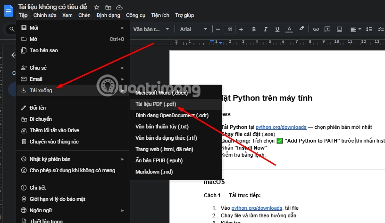Open the text color picker
385x223 pixels.
(x=289, y=29)
